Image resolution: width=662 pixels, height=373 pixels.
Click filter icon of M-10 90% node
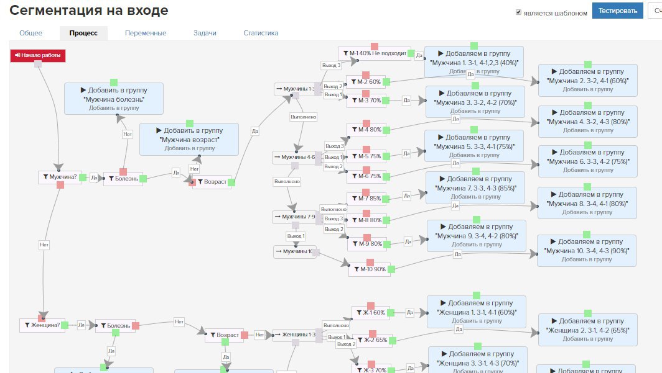357,269
